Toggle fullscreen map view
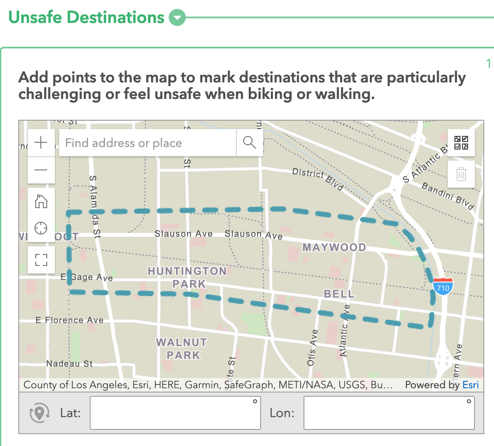 click(x=41, y=260)
